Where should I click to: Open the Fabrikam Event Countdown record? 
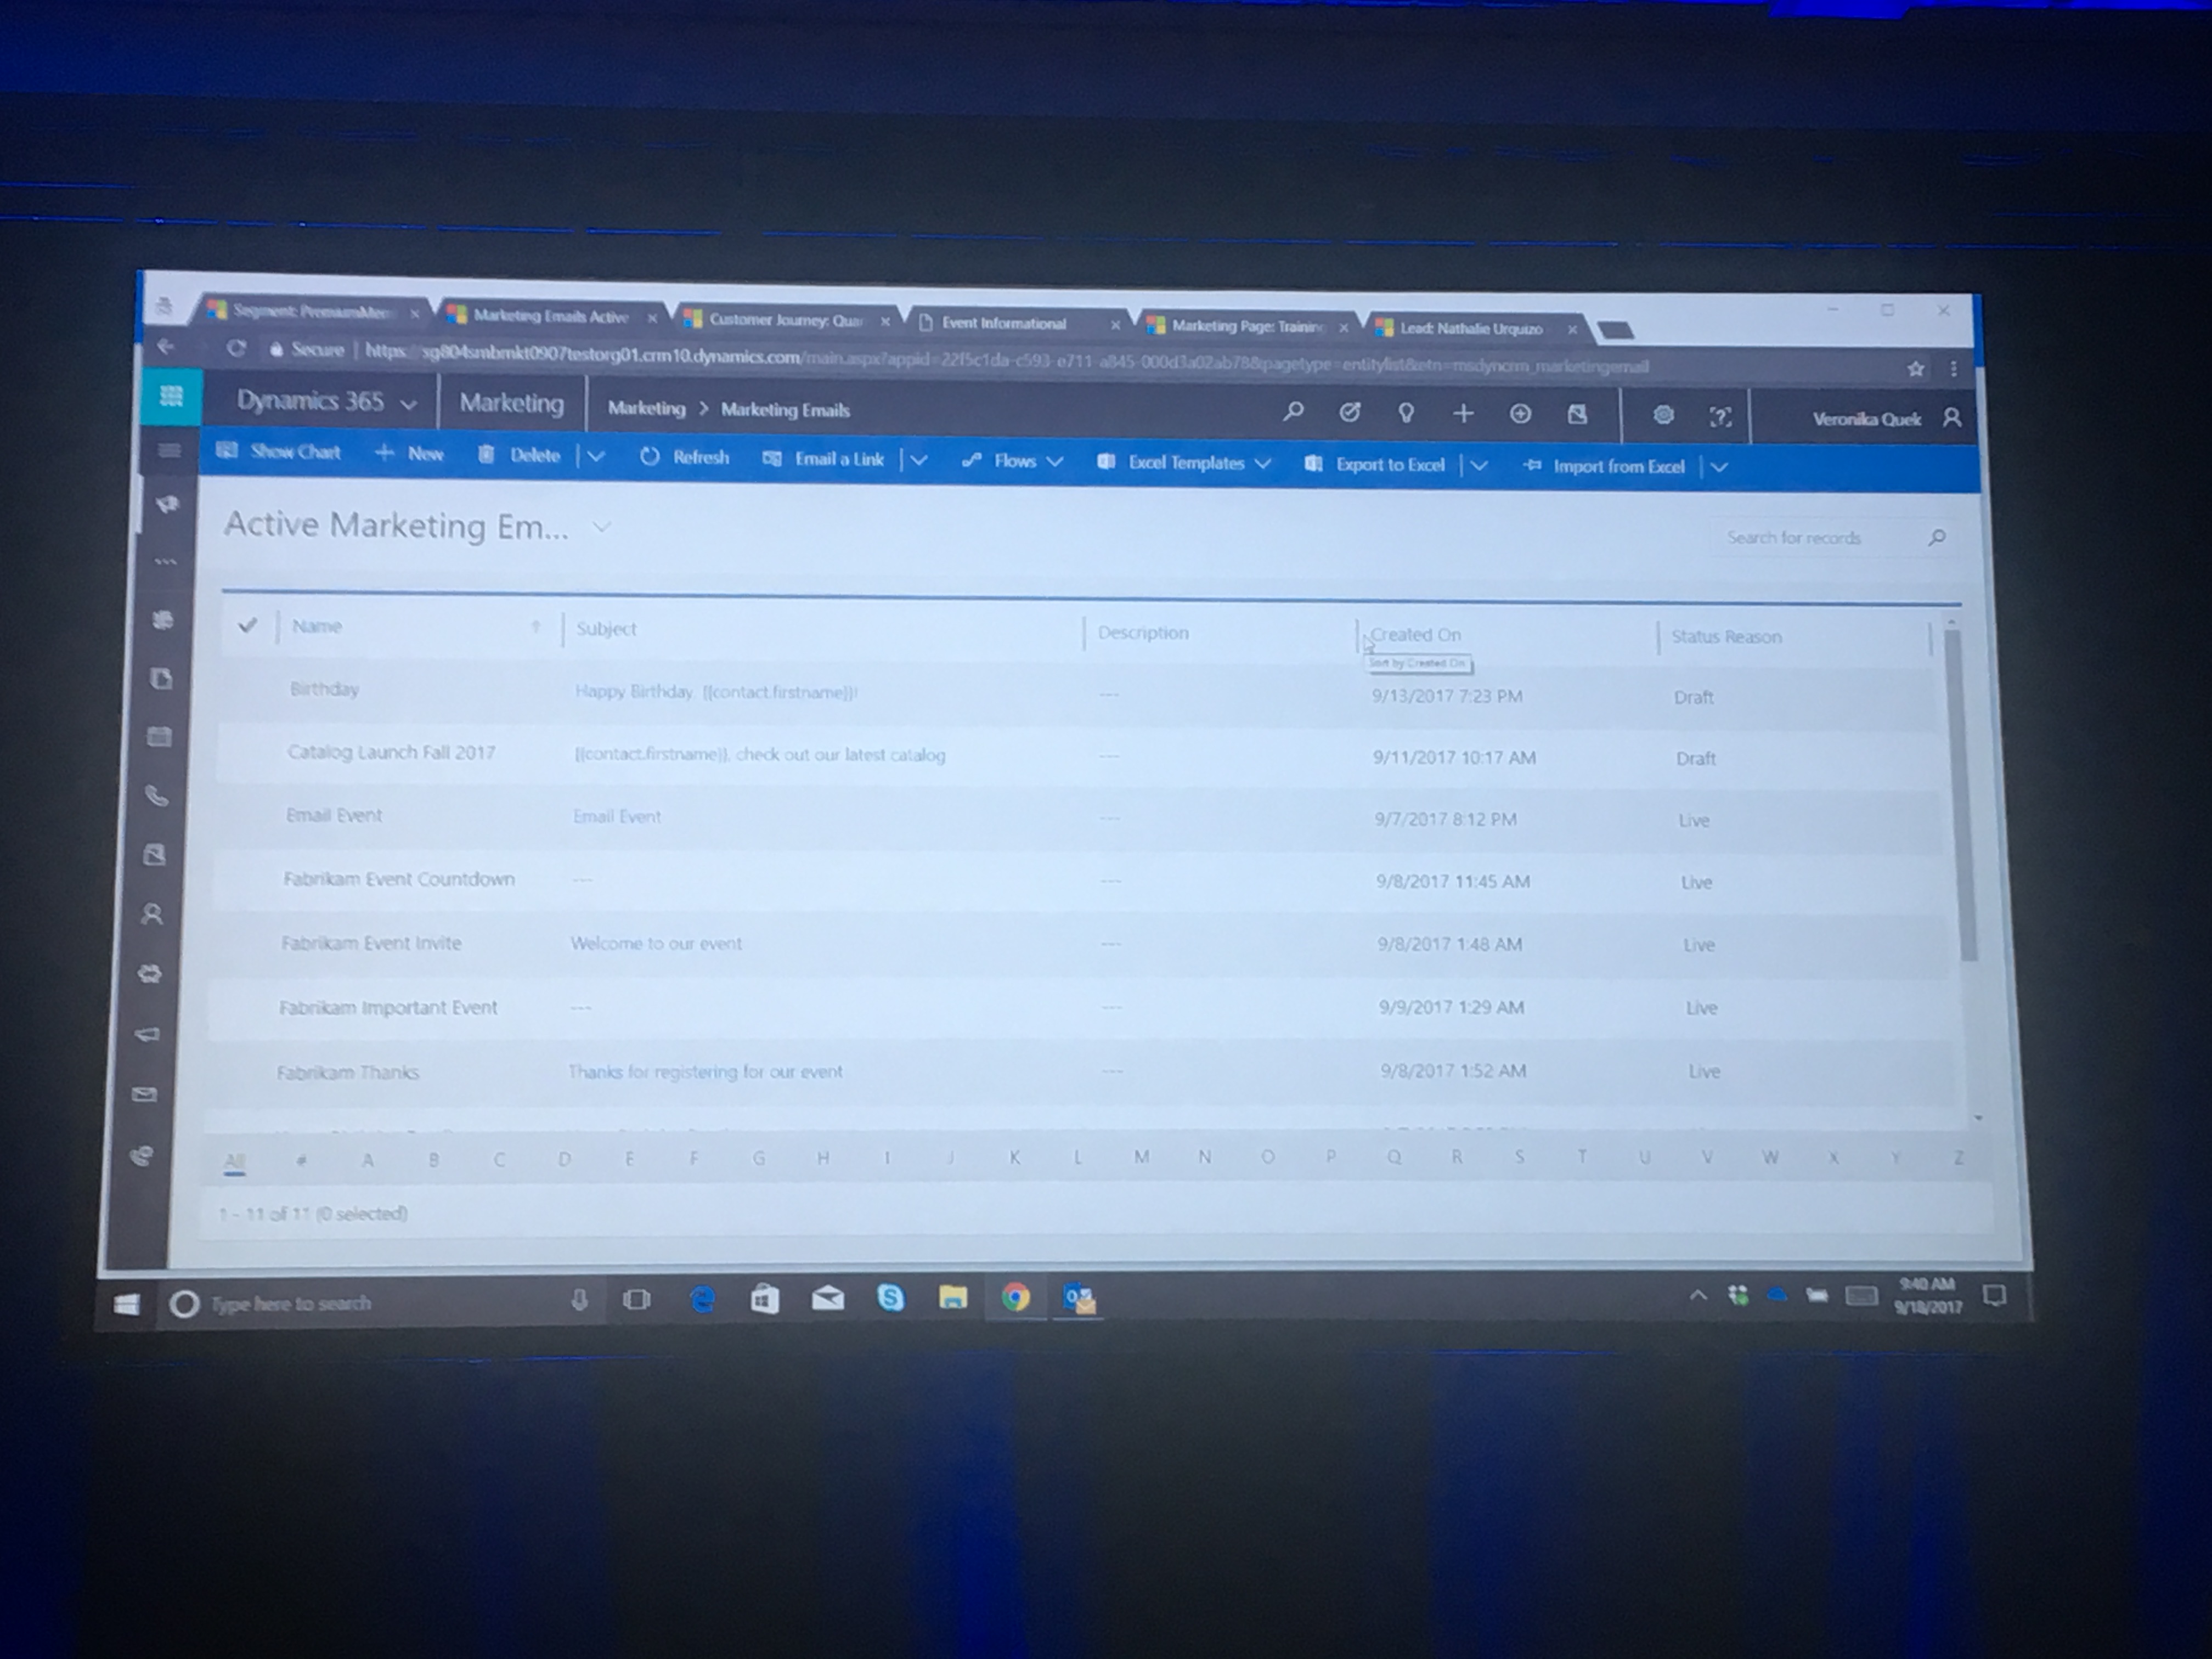pos(399,879)
